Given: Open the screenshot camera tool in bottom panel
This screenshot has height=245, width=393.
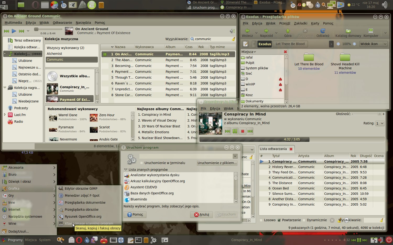Looking at the screenshot, I should tap(165, 240).
